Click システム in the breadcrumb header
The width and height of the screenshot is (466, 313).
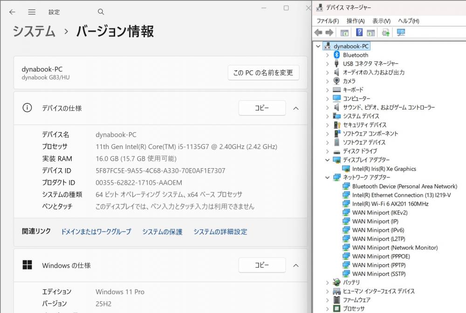click(34, 31)
